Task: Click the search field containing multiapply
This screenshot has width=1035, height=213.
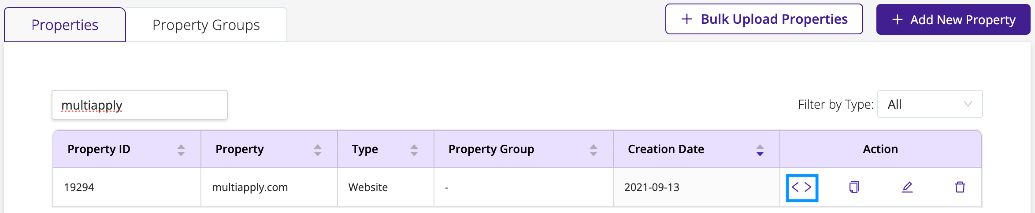Action: point(140,105)
